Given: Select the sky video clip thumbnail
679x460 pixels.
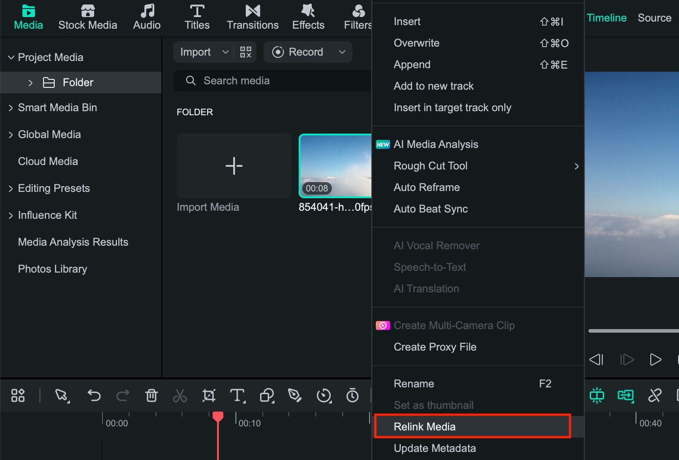Looking at the screenshot, I should (x=335, y=166).
